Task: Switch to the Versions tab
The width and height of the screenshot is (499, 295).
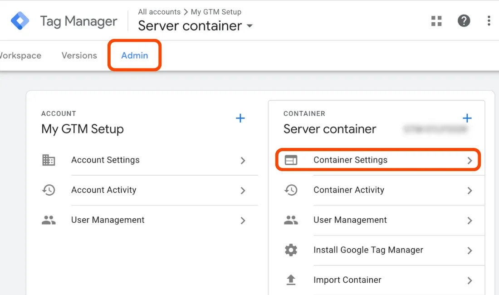Action: (79, 55)
